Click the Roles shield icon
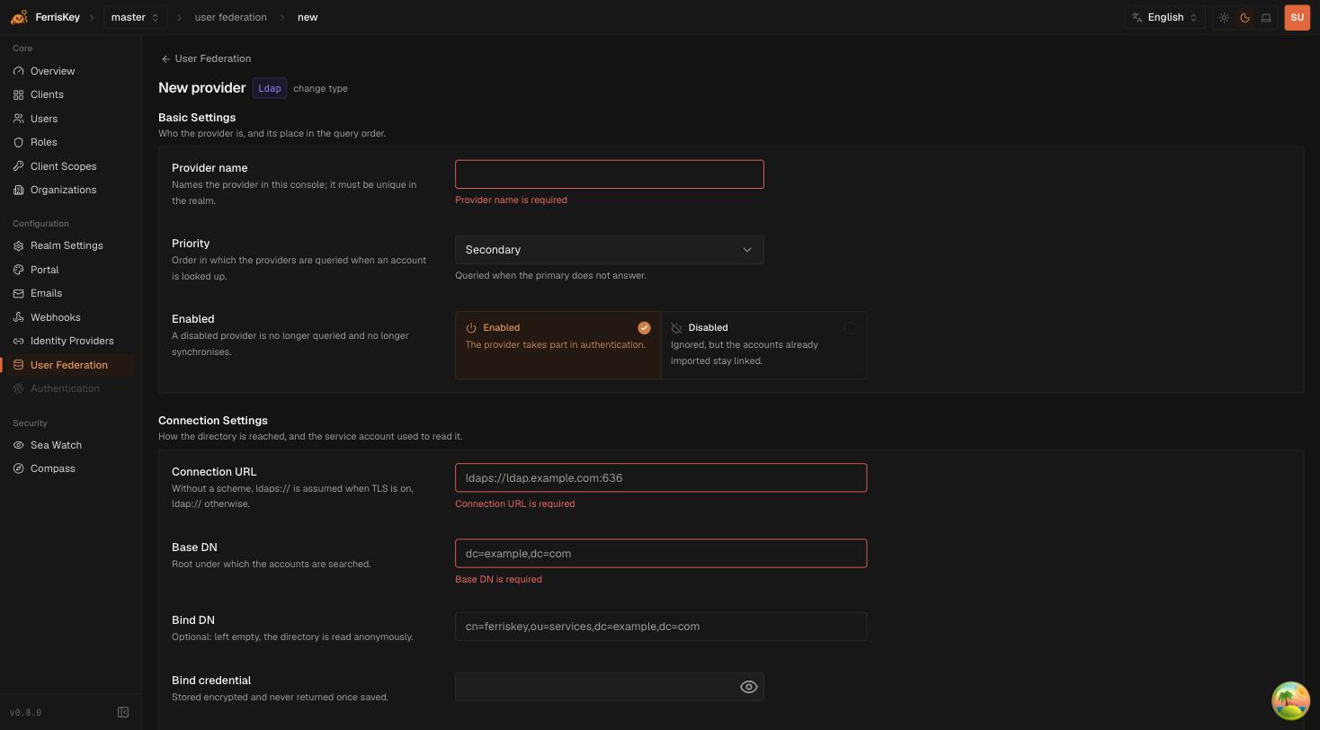Viewport: 1320px width, 730px height. (19, 142)
